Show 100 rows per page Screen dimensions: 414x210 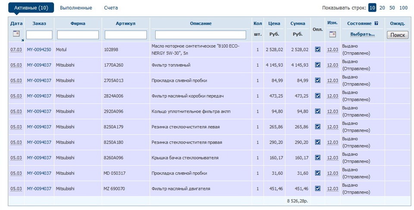tap(403, 8)
